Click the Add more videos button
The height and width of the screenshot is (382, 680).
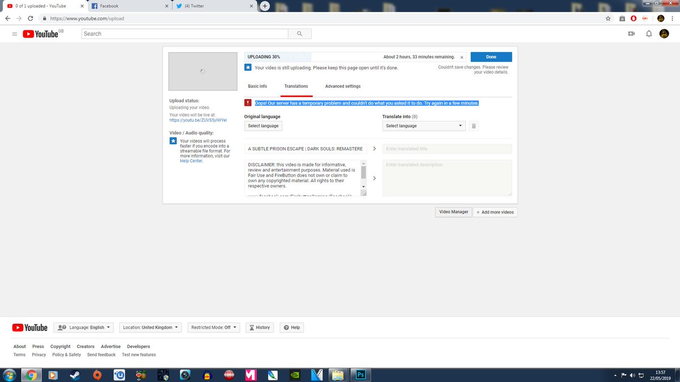click(495, 212)
